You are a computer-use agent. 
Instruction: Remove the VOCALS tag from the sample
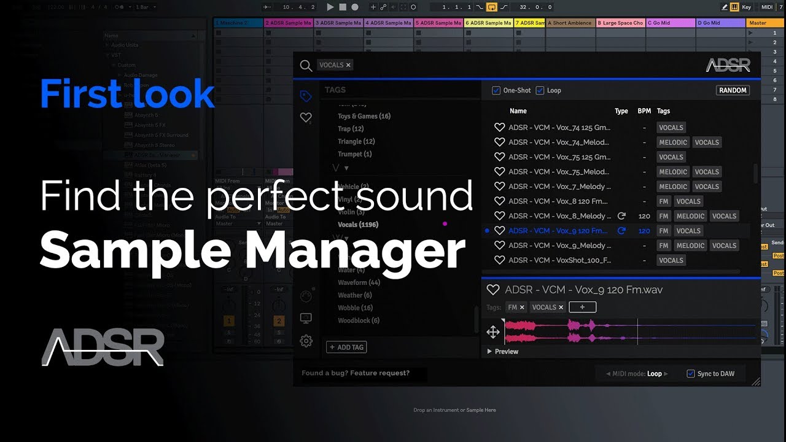(561, 308)
